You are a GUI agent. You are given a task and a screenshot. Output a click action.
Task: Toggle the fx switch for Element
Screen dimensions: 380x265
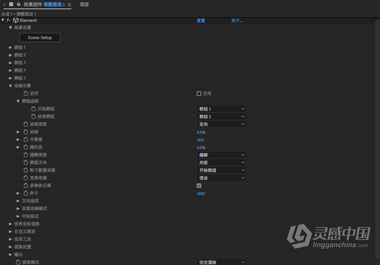(8, 20)
